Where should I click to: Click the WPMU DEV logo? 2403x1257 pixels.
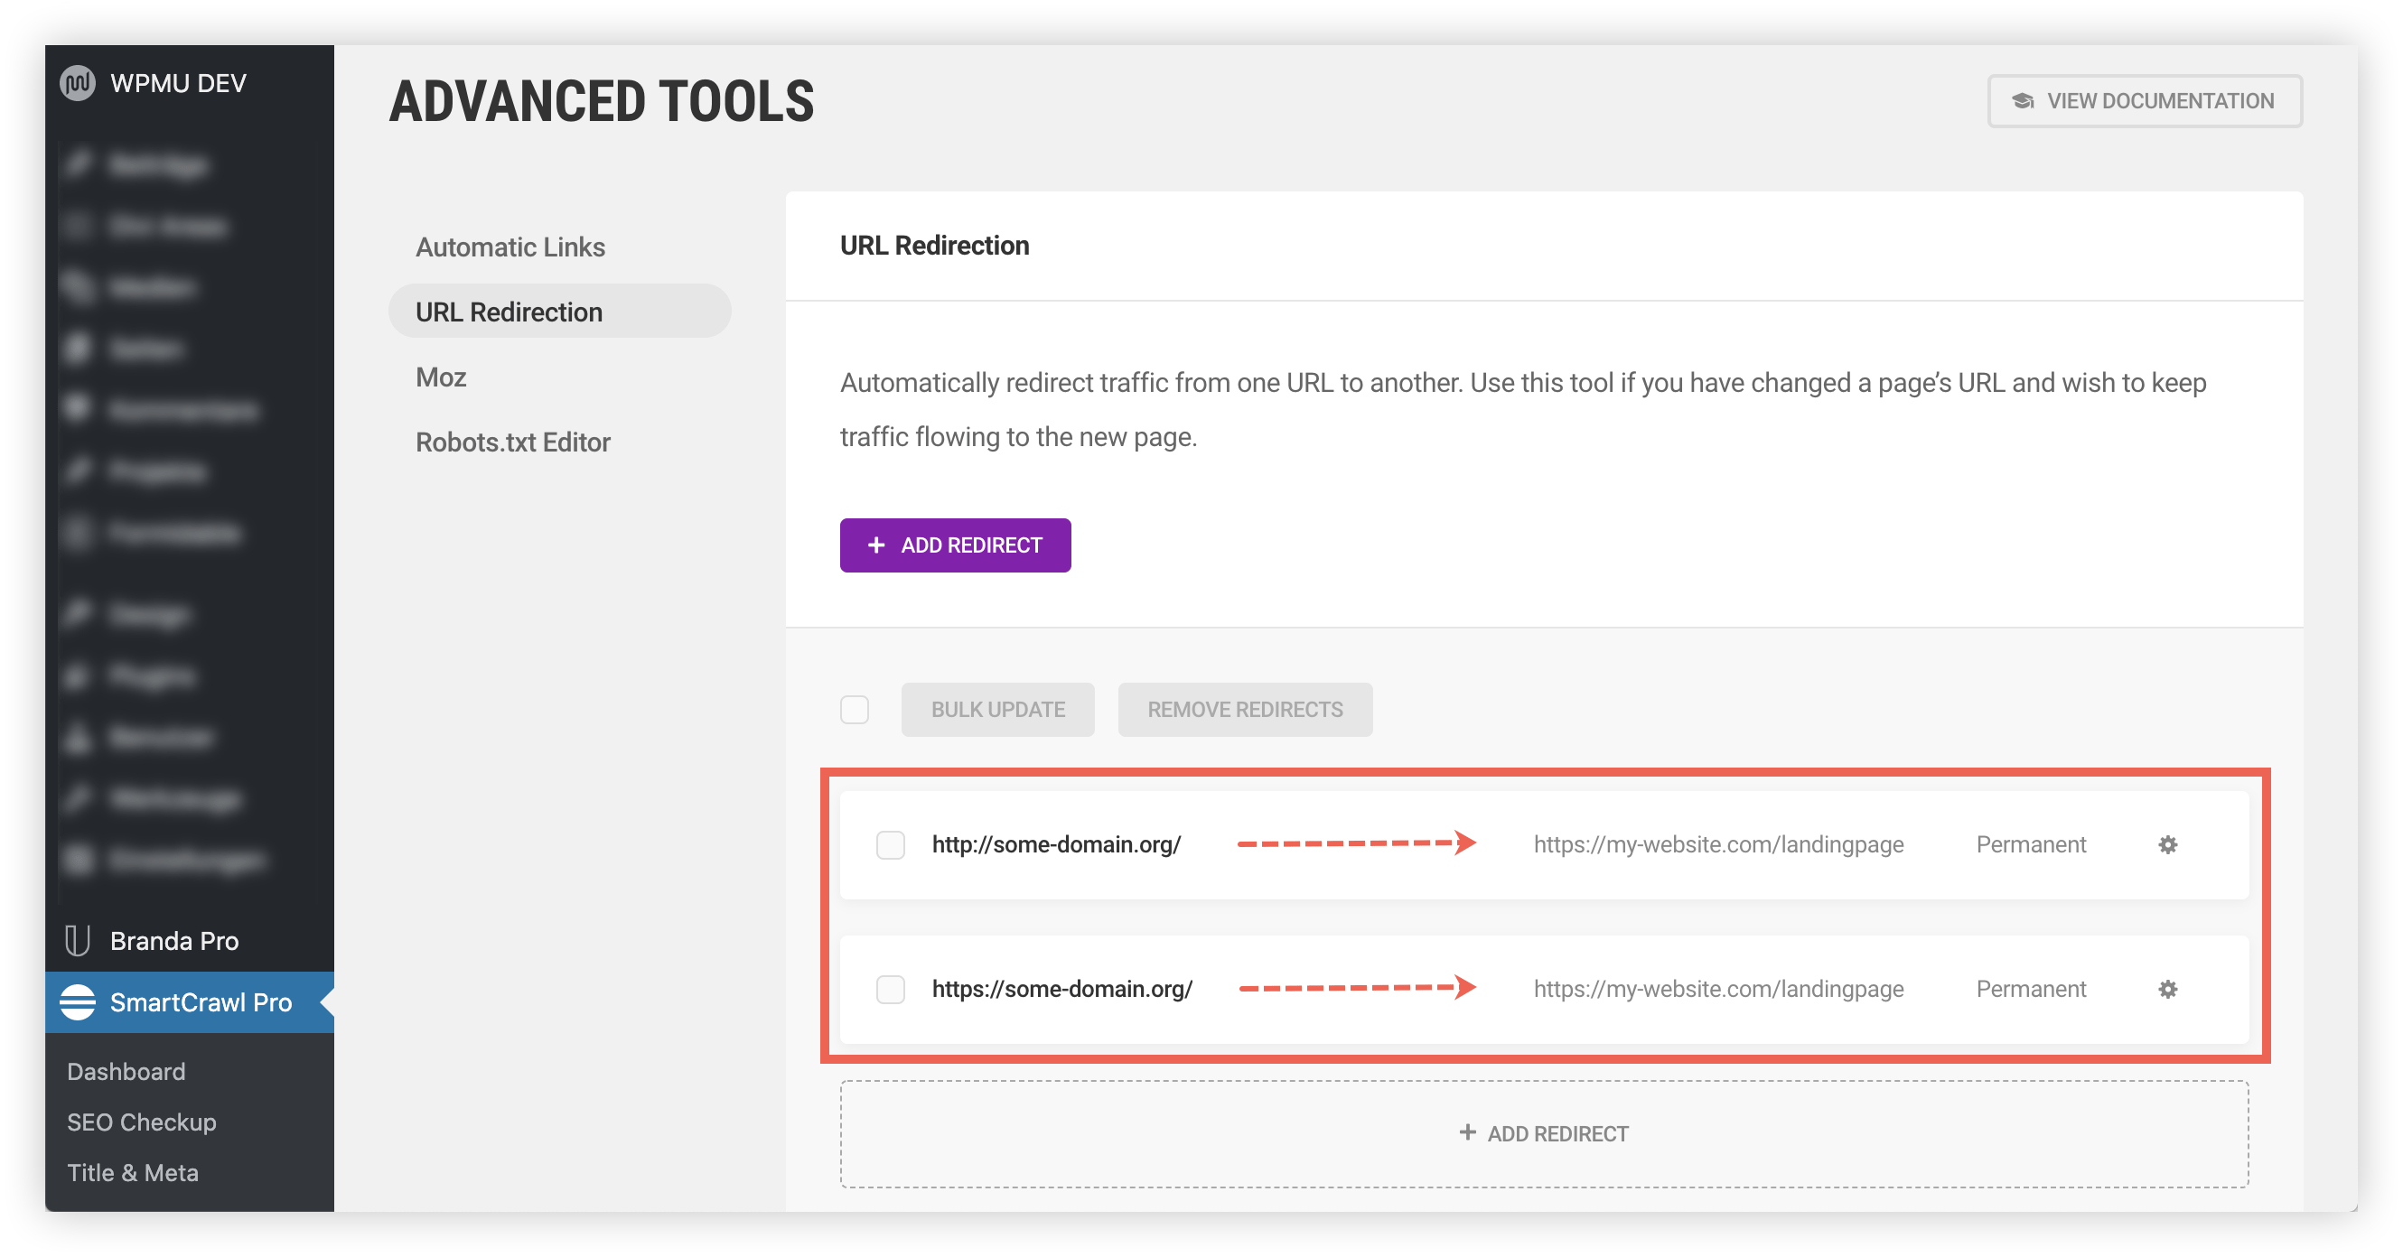[x=79, y=82]
